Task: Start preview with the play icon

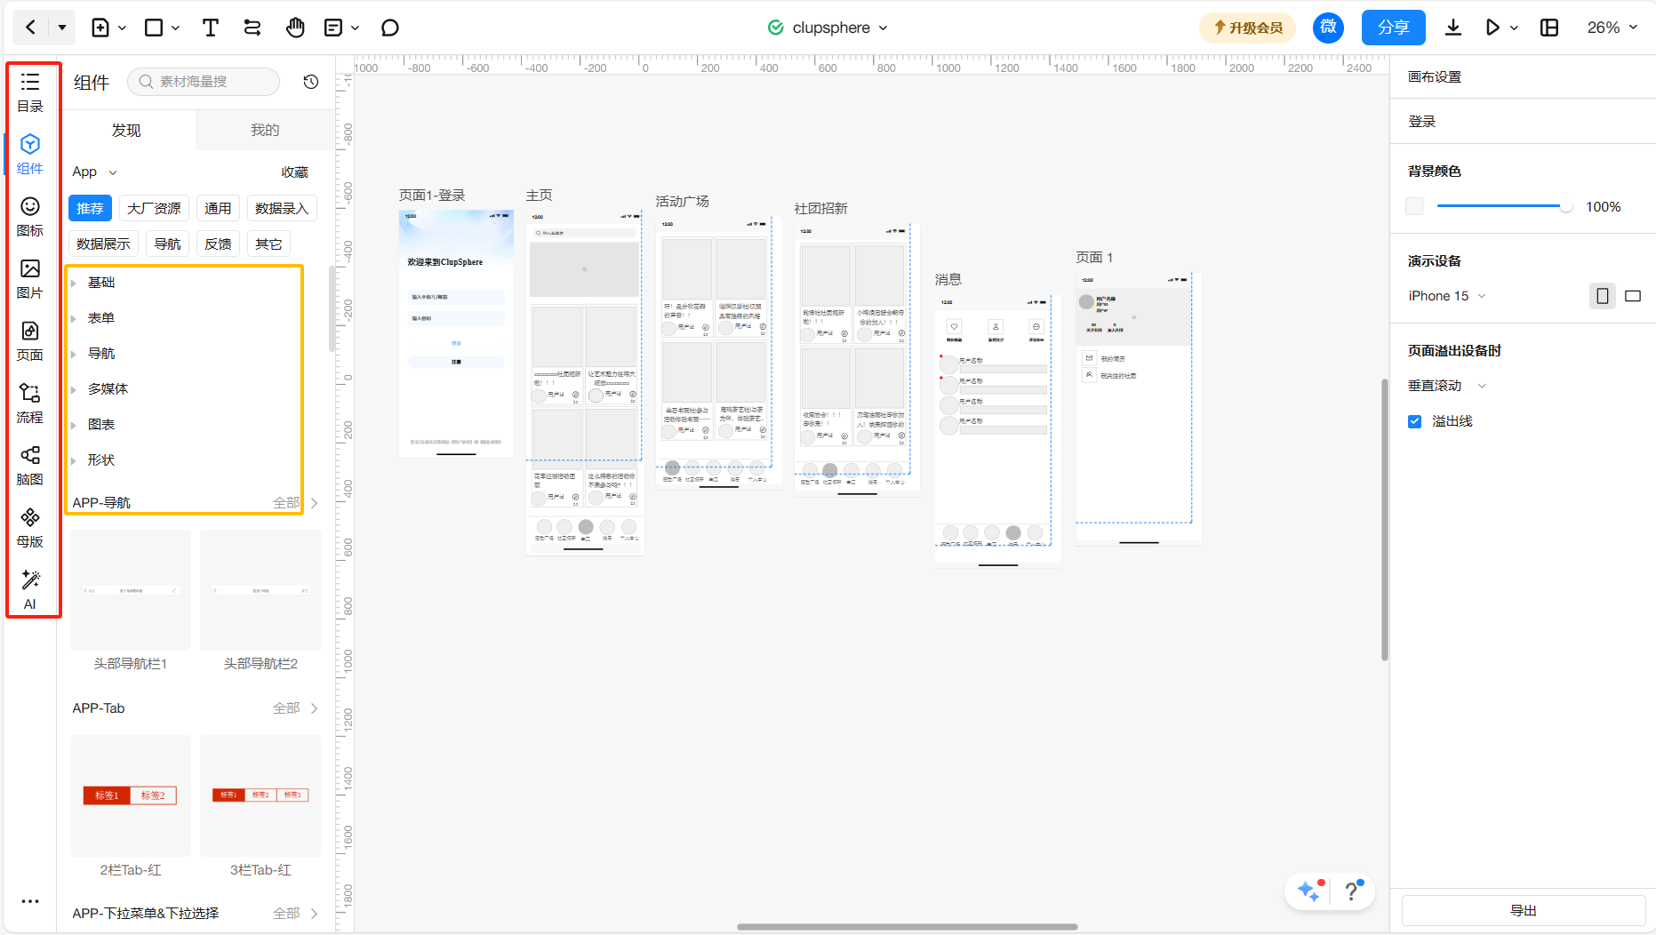Action: [1492, 28]
